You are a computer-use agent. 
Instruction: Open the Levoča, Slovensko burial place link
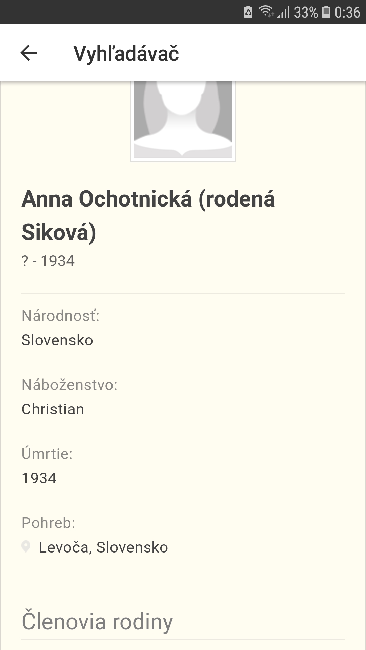coord(103,547)
